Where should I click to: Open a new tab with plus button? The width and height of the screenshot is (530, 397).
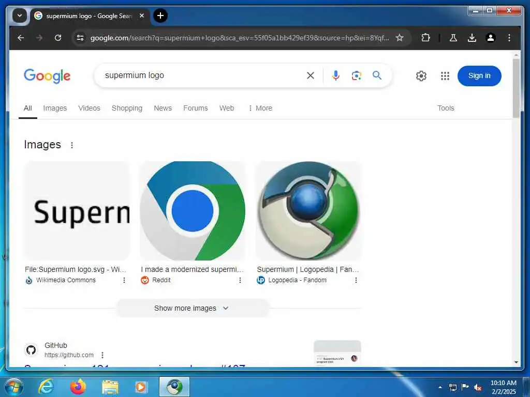[x=160, y=16]
